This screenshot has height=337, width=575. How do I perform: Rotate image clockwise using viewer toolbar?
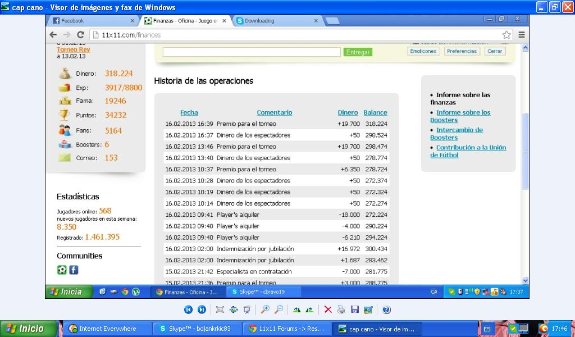pyautogui.click(x=296, y=309)
